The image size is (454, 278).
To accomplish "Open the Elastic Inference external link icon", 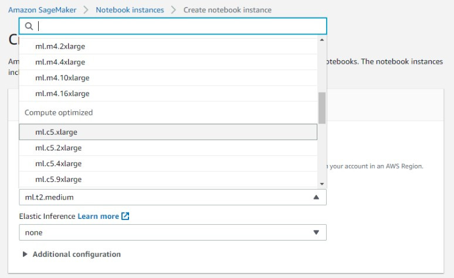I will [125, 216].
